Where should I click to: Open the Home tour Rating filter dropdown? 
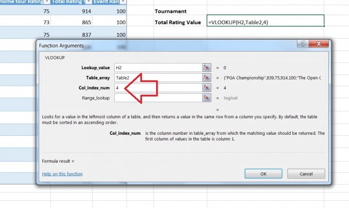point(47,2)
